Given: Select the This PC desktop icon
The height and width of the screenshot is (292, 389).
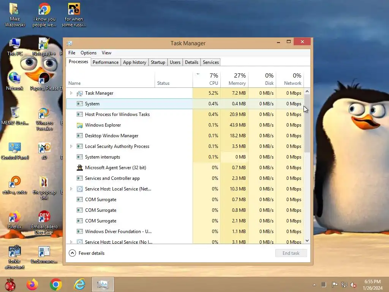Looking at the screenshot, I should coord(15,47).
